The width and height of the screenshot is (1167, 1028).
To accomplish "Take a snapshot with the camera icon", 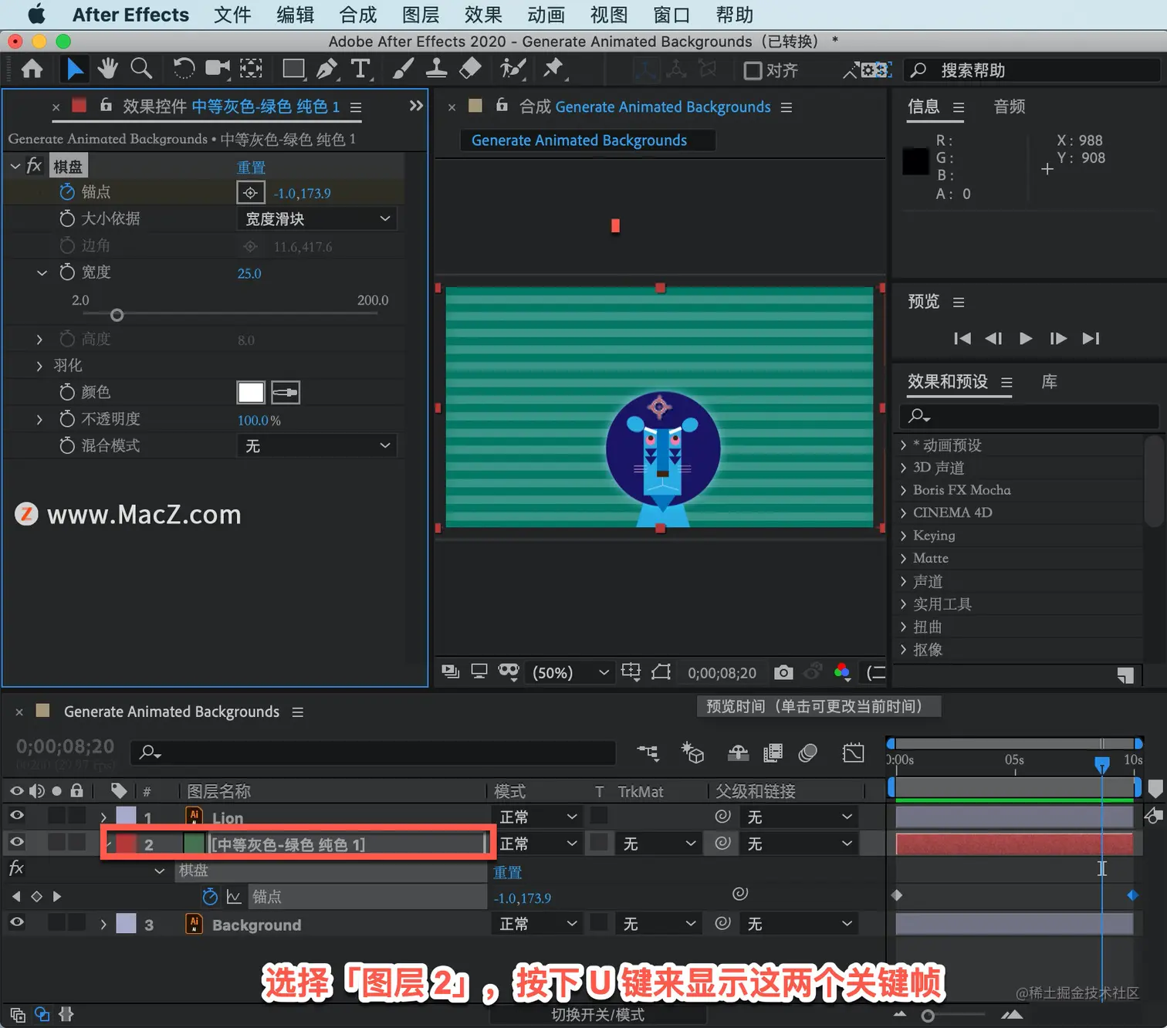I will pyautogui.click(x=783, y=672).
